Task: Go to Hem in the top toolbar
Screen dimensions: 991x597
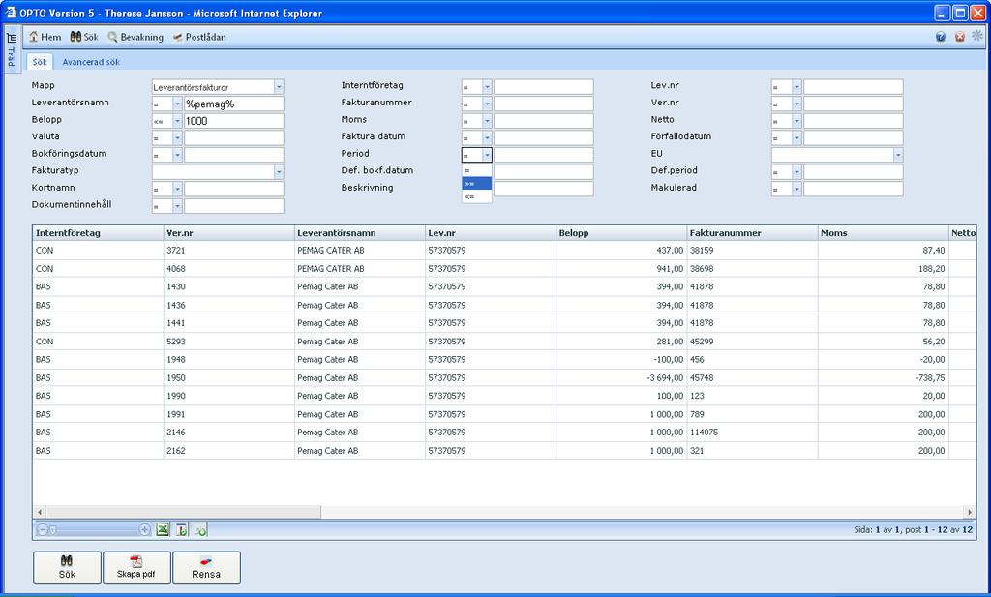Action: (x=45, y=37)
